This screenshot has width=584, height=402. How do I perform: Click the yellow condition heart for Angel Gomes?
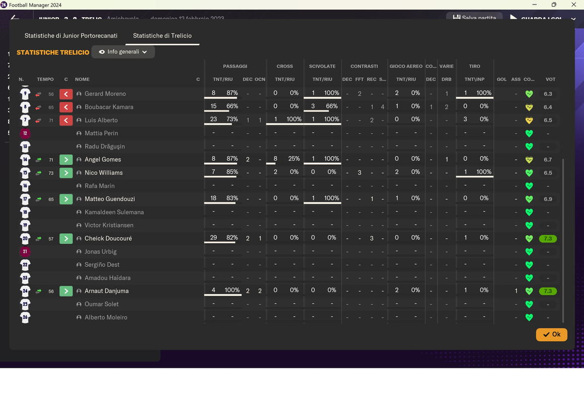529,160
